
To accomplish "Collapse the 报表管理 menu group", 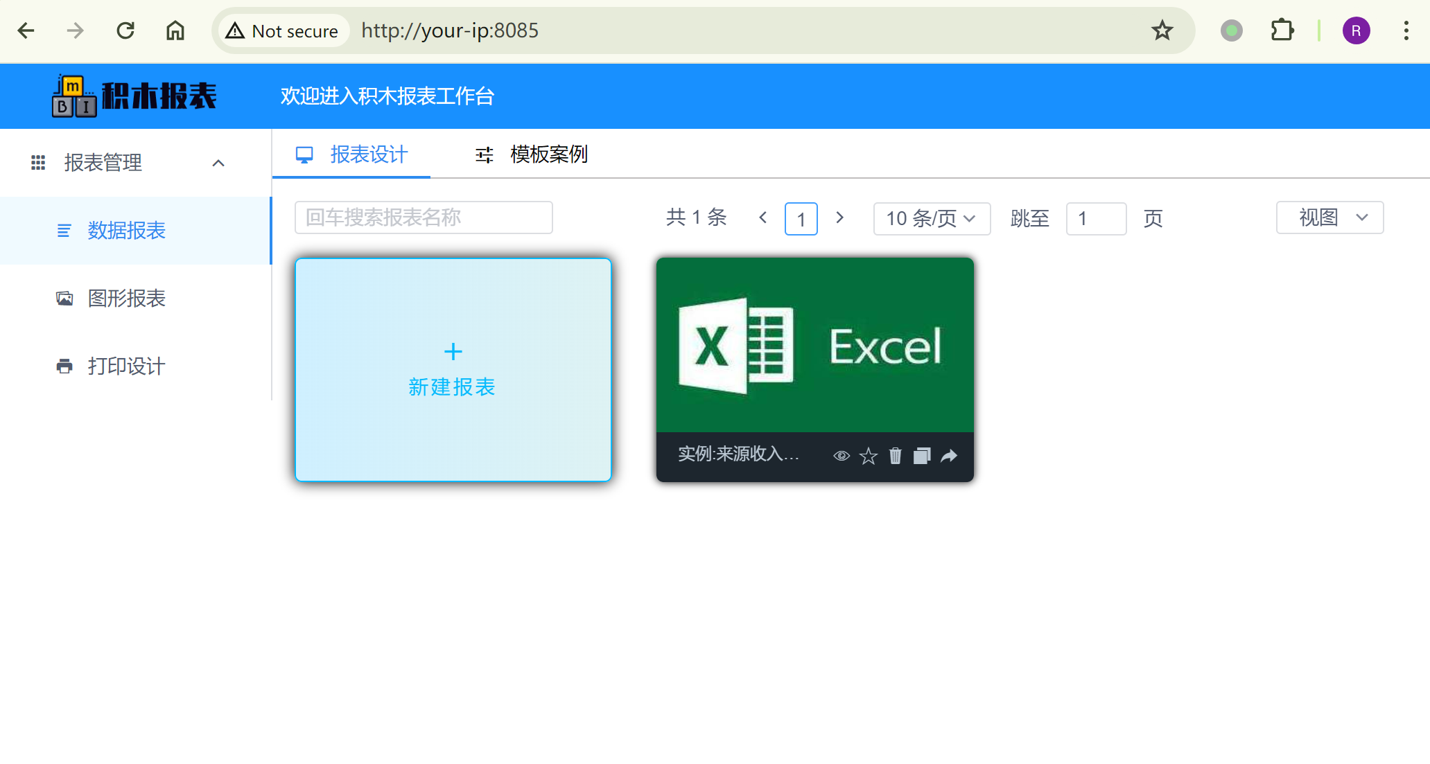I will click(x=218, y=163).
